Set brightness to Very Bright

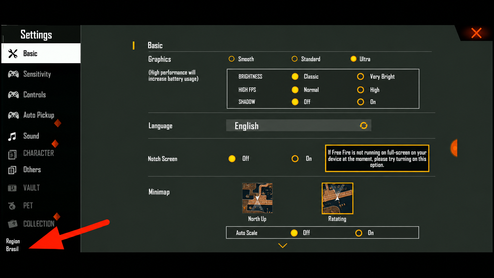point(376,77)
